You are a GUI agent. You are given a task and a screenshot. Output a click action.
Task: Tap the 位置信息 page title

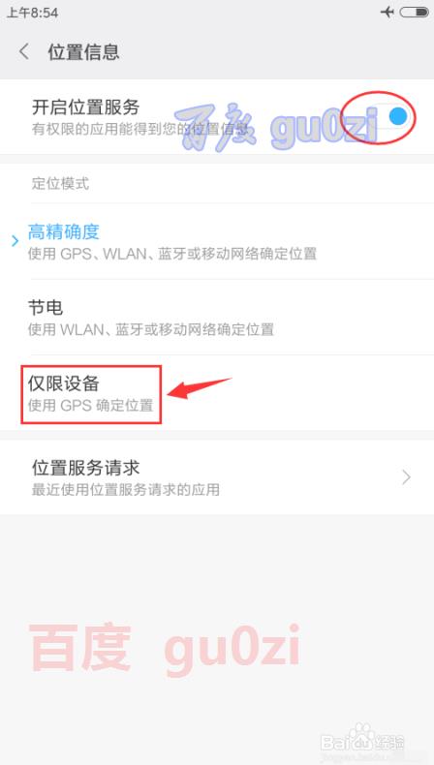click(83, 52)
